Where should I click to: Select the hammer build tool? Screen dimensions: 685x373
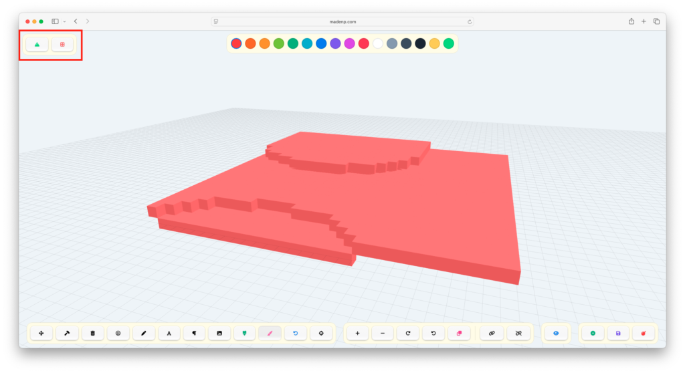pyautogui.click(x=67, y=334)
